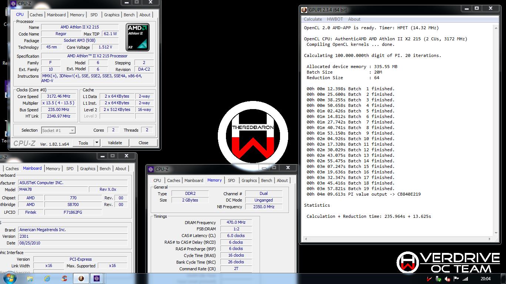Select Mainboard tab in the Memory CPU-Z window

click(194, 180)
